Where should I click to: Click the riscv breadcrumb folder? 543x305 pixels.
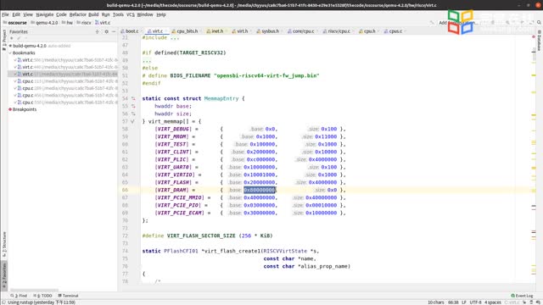pos(84,23)
